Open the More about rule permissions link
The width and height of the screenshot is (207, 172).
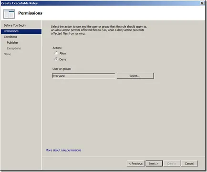point(63,150)
